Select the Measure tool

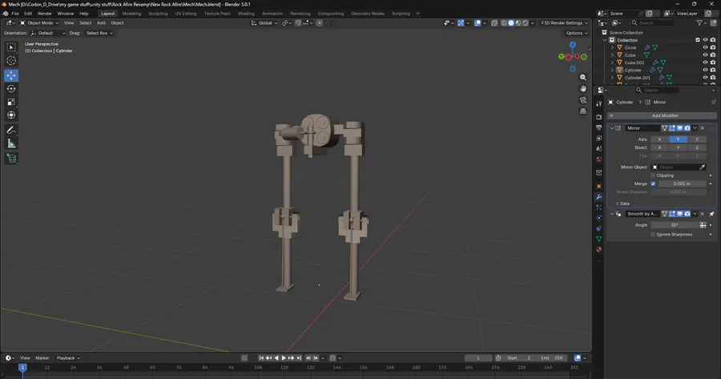(x=11, y=143)
